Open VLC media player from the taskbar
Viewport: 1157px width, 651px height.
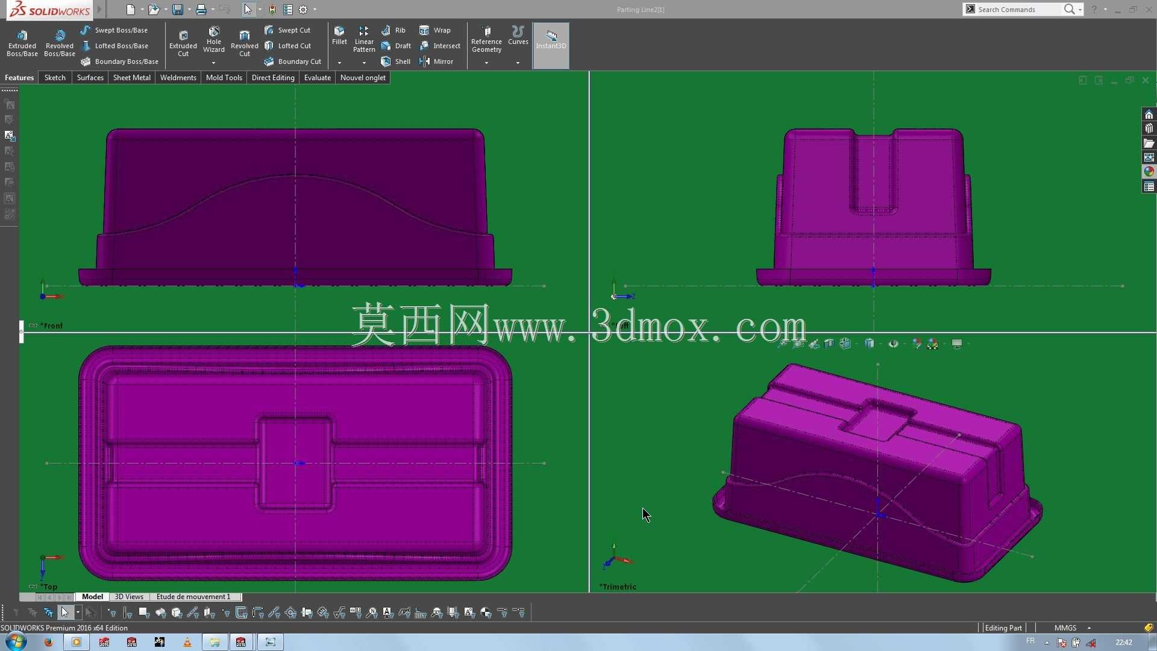pyautogui.click(x=187, y=642)
